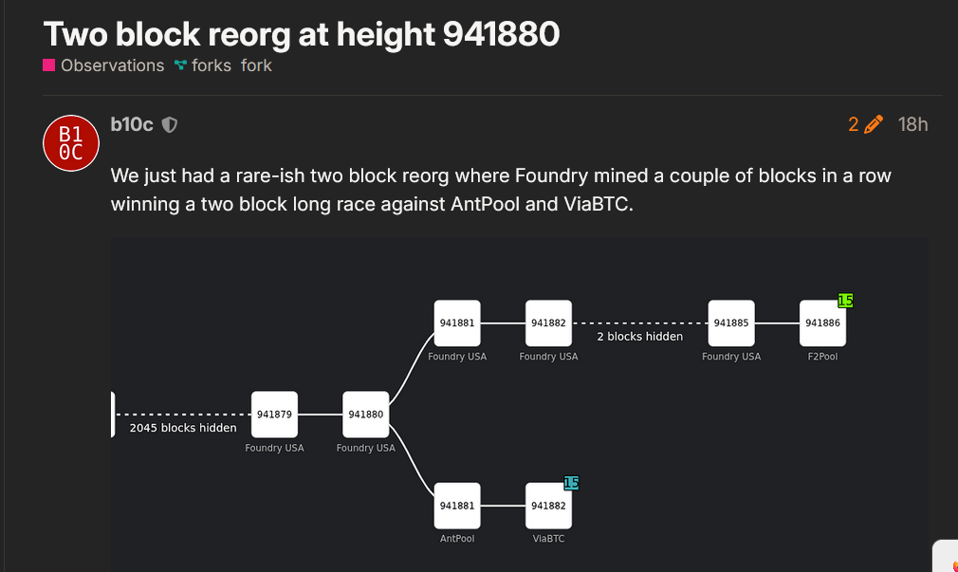This screenshot has width=958, height=572.
Task: Click the green 15 badge above block 941882
Action: click(x=571, y=483)
